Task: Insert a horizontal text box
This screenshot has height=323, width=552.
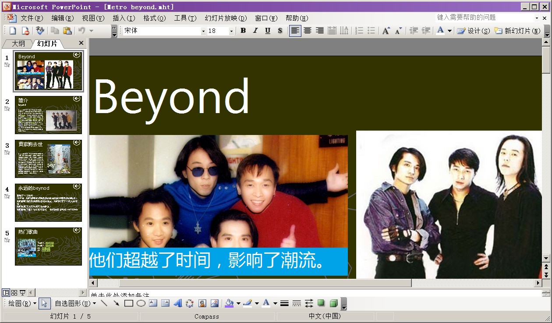Action: [x=153, y=303]
